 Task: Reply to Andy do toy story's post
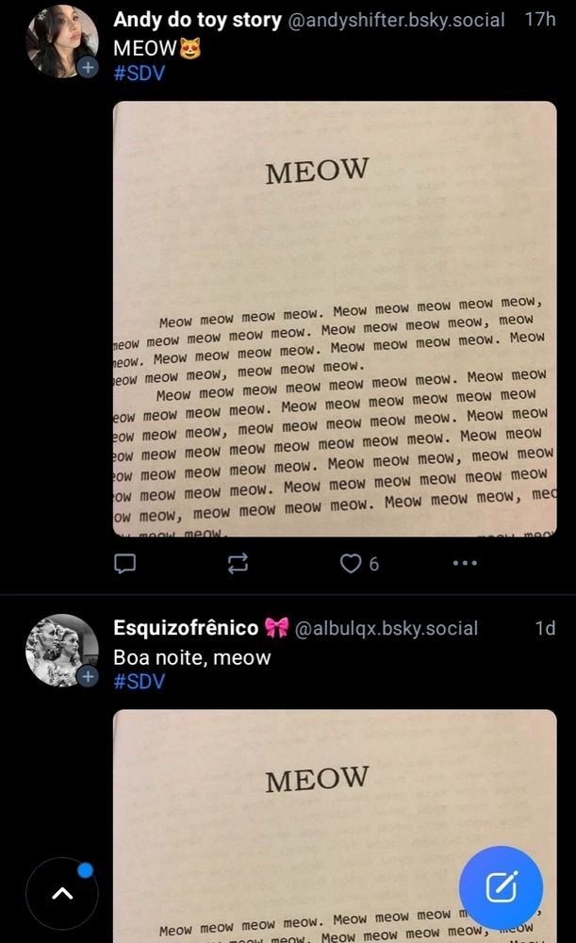pos(125,564)
